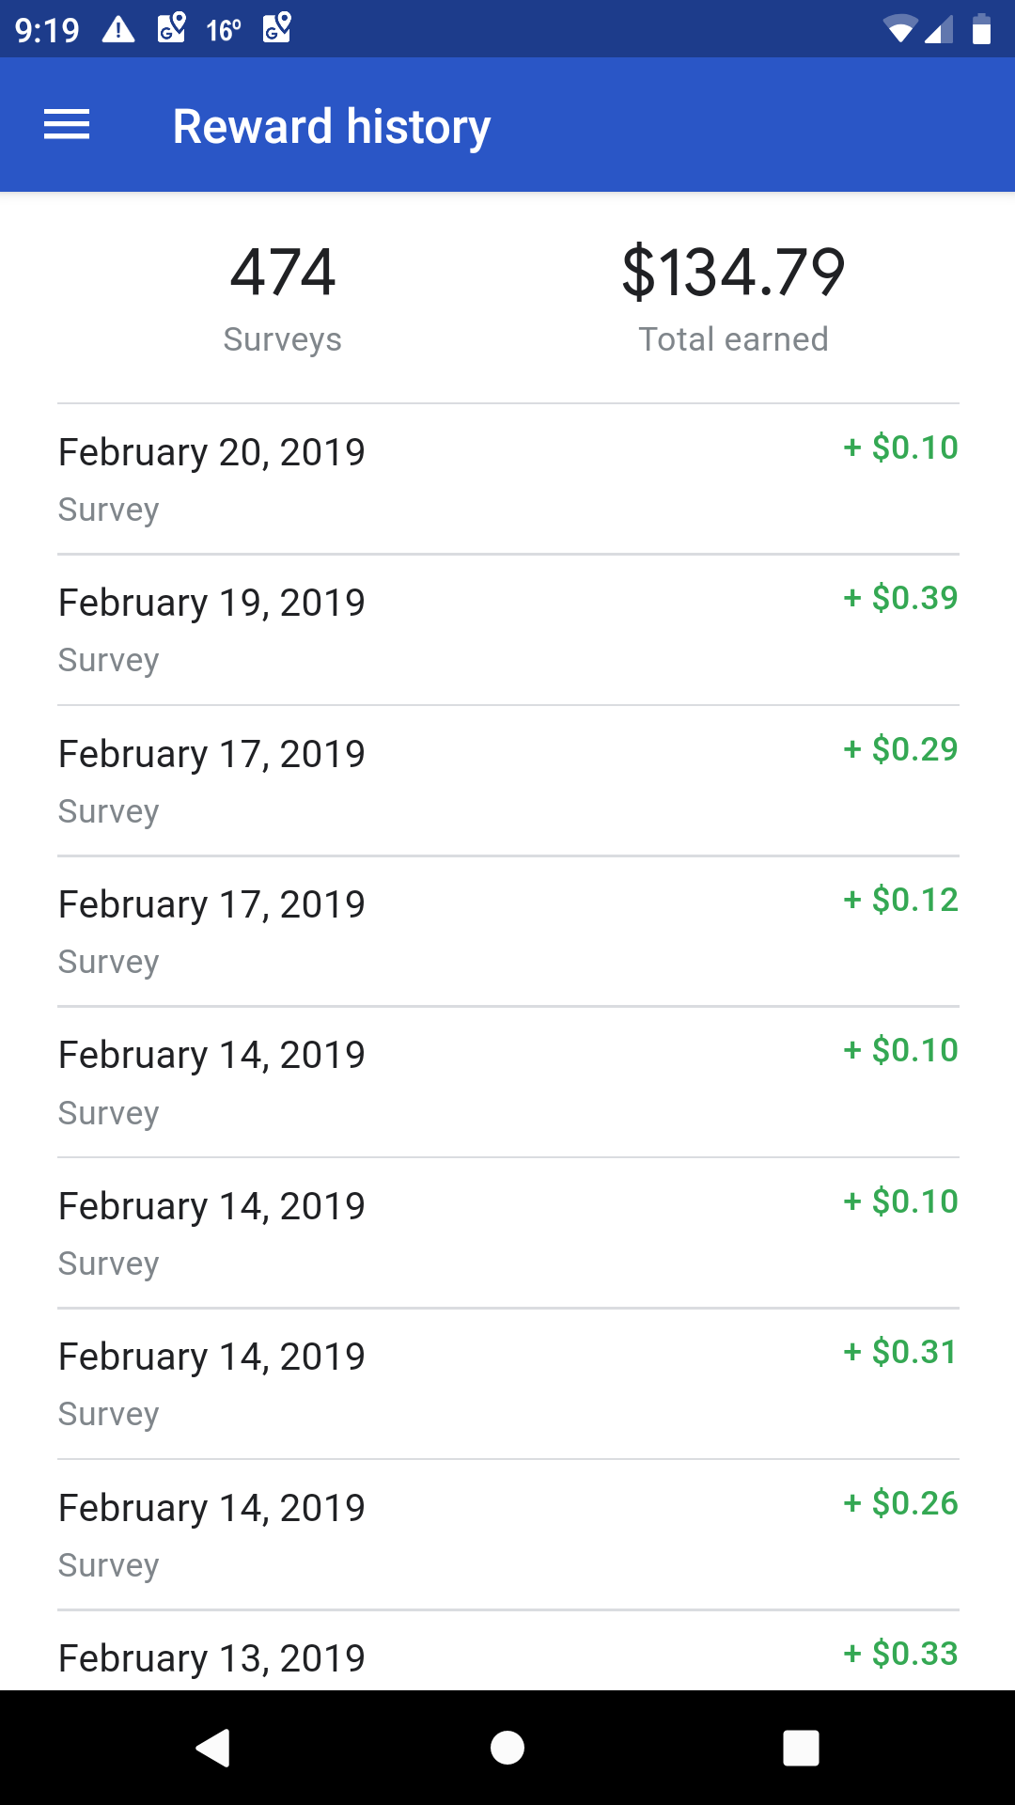Open the February 19, 2019 survey reward
The width and height of the screenshot is (1015, 1805).
(x=211, y=630)
